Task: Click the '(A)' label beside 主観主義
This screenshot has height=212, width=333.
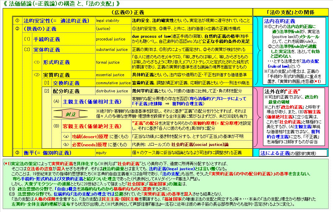Action: pyautogui.click(x=56, y=101)
